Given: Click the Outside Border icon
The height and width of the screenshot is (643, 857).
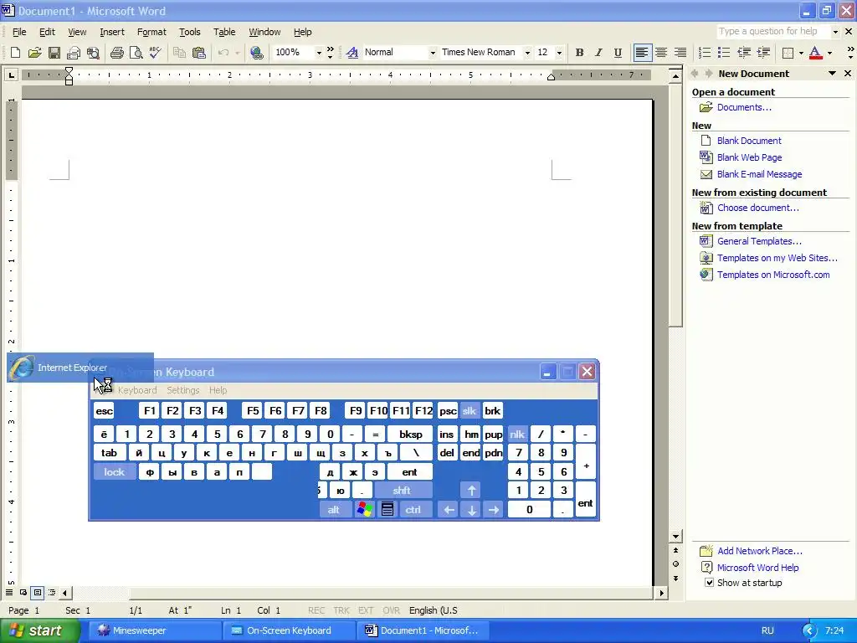Looking at the screenshot, I should (x=788, y=53).
